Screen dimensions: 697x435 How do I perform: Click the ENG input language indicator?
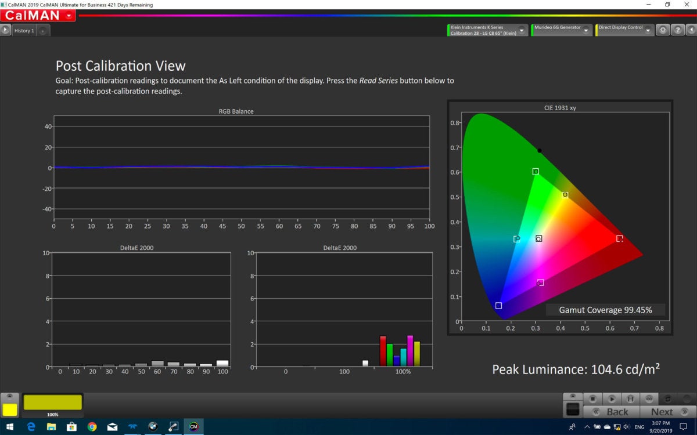639,426
